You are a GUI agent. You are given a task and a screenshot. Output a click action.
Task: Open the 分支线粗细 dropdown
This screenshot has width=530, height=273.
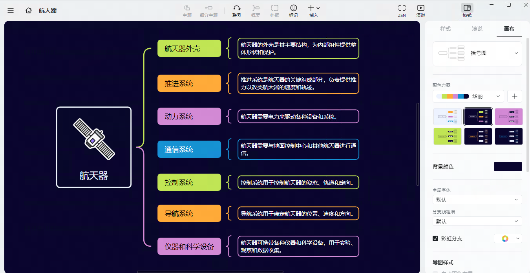(x=477, y=221)
